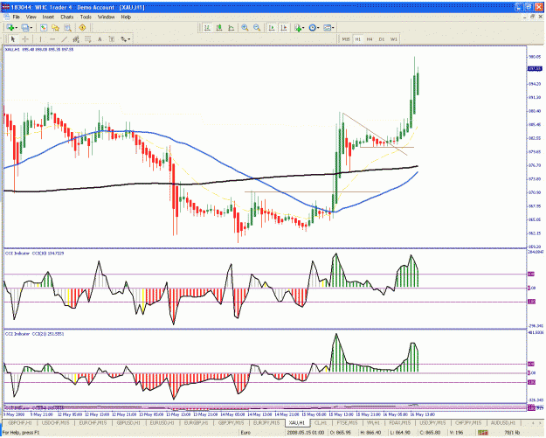
Task: Switch to the EURUSD,H1 chart tab
Action: pyautogui.click(x=162, y=423)
